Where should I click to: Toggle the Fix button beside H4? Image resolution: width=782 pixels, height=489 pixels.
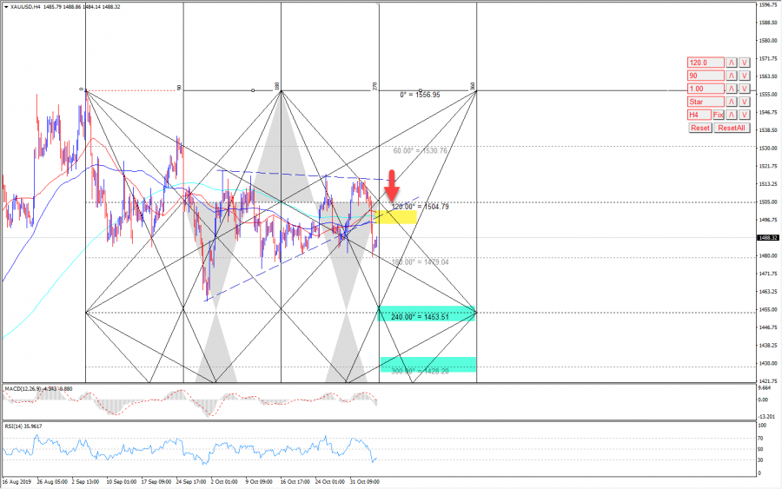(719, 115)
